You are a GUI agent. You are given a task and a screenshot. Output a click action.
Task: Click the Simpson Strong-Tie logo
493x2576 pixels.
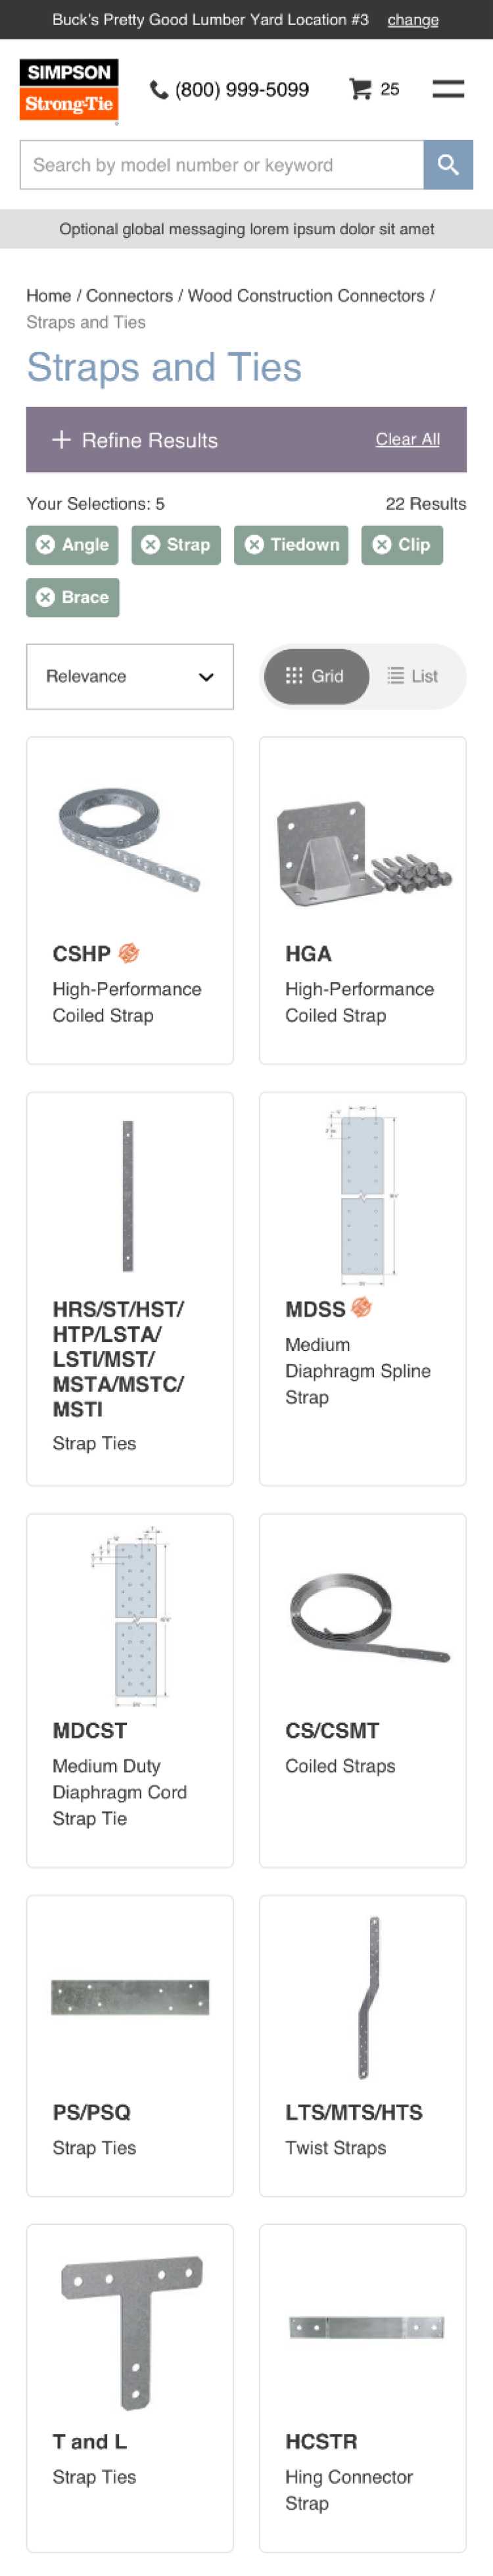coord(68,90)
